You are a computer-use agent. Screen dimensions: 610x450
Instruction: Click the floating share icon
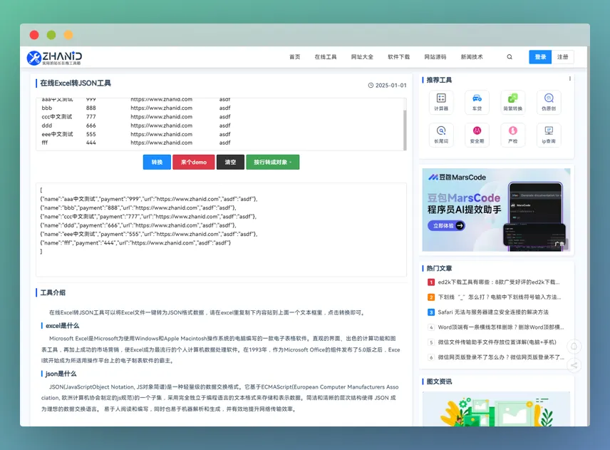point(574,365)
